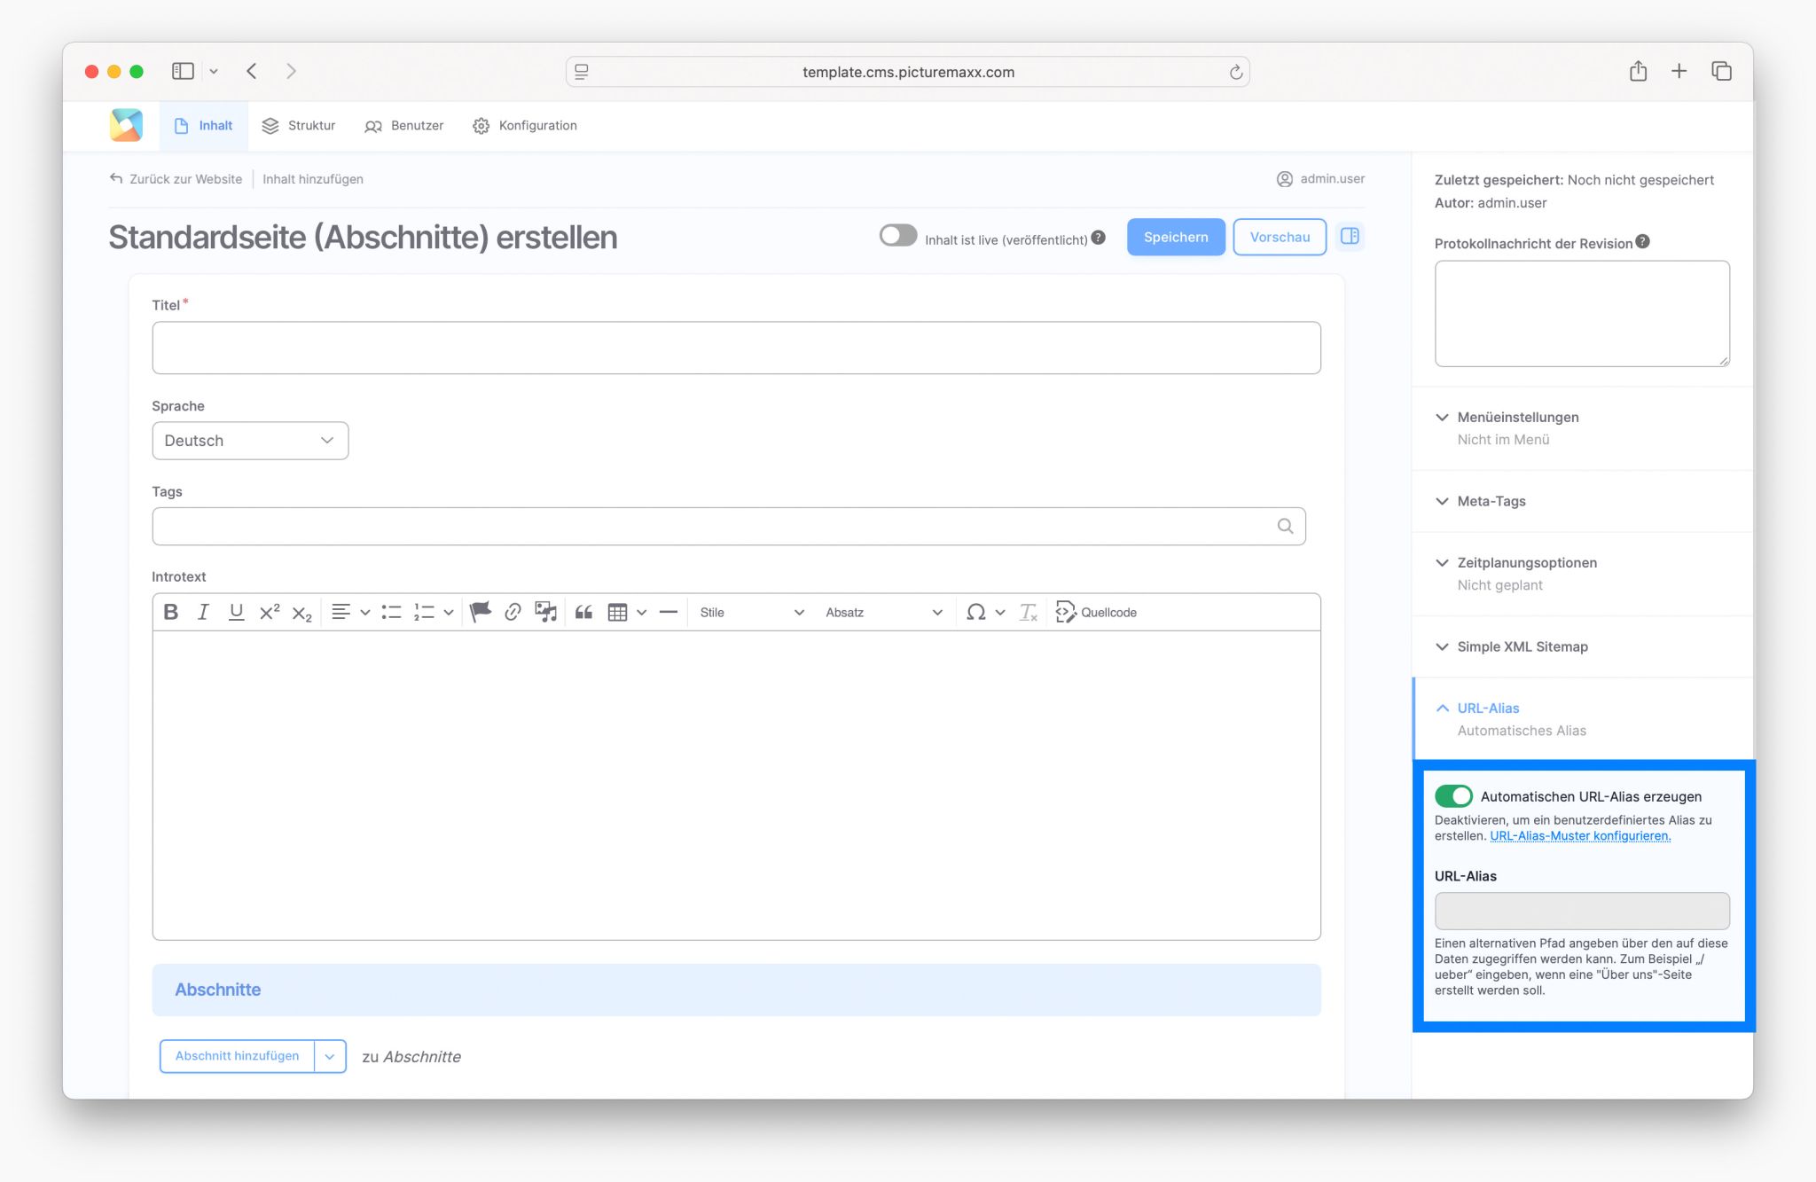Click the Speichern button
This screenshot has height=1182, width=1816.
1175,237
